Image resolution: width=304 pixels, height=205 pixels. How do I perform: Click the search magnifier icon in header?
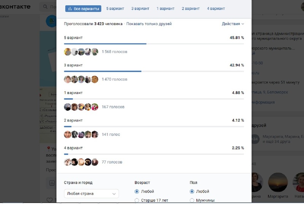(x=46, y=7)
